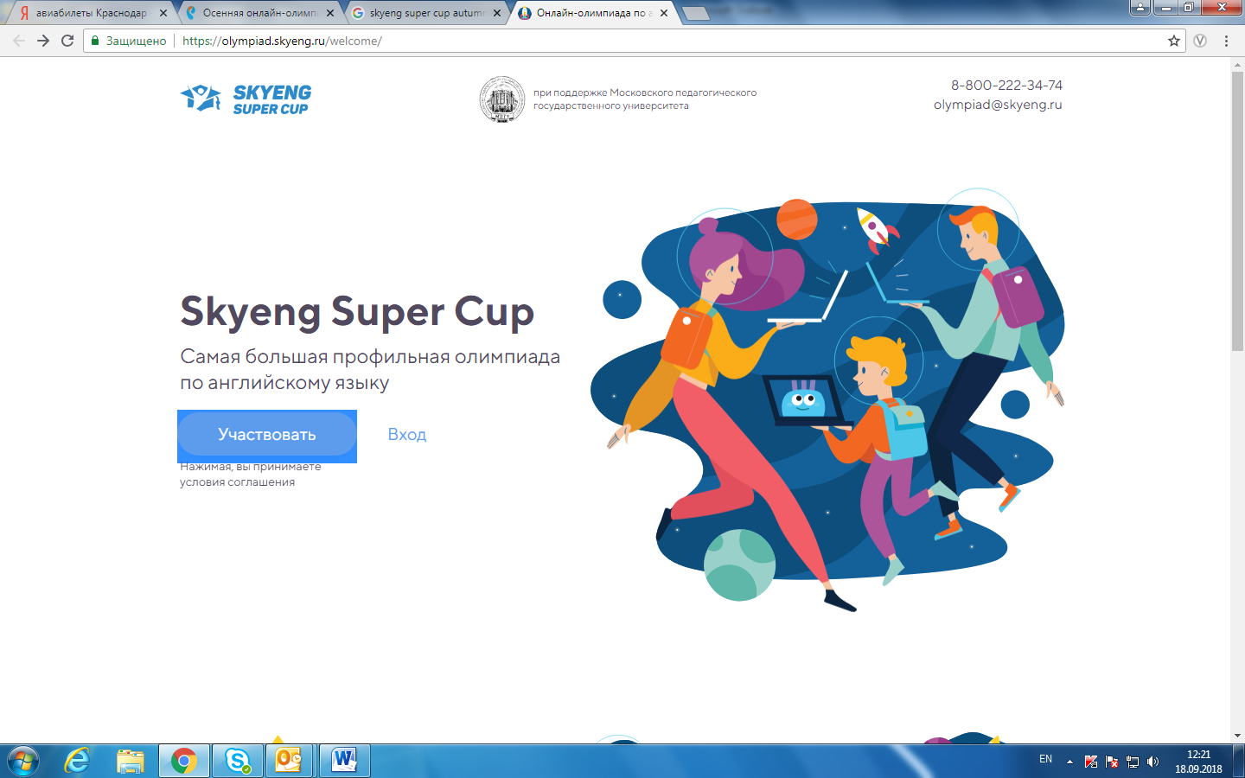This screenshot has height=778, width=1245.
Task: Click the volume speaker tray icon
Action: tap(1152, 762)
